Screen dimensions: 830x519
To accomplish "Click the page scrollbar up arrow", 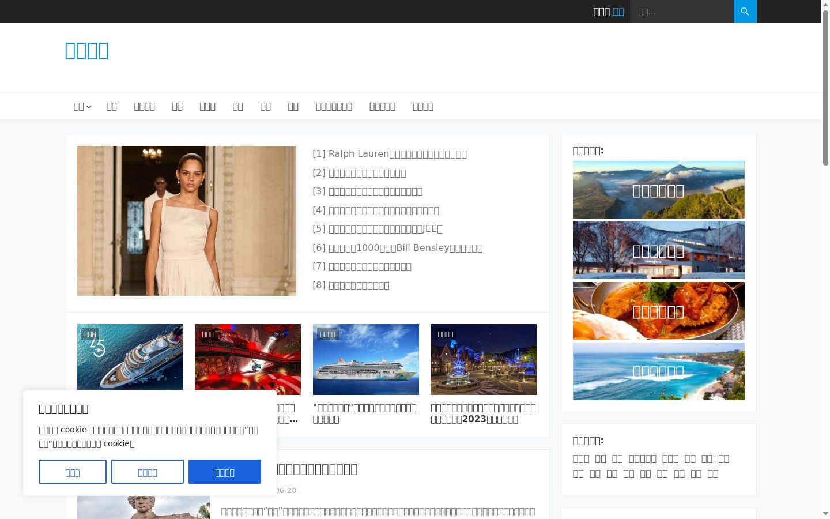I will click(x=825, y=5).
